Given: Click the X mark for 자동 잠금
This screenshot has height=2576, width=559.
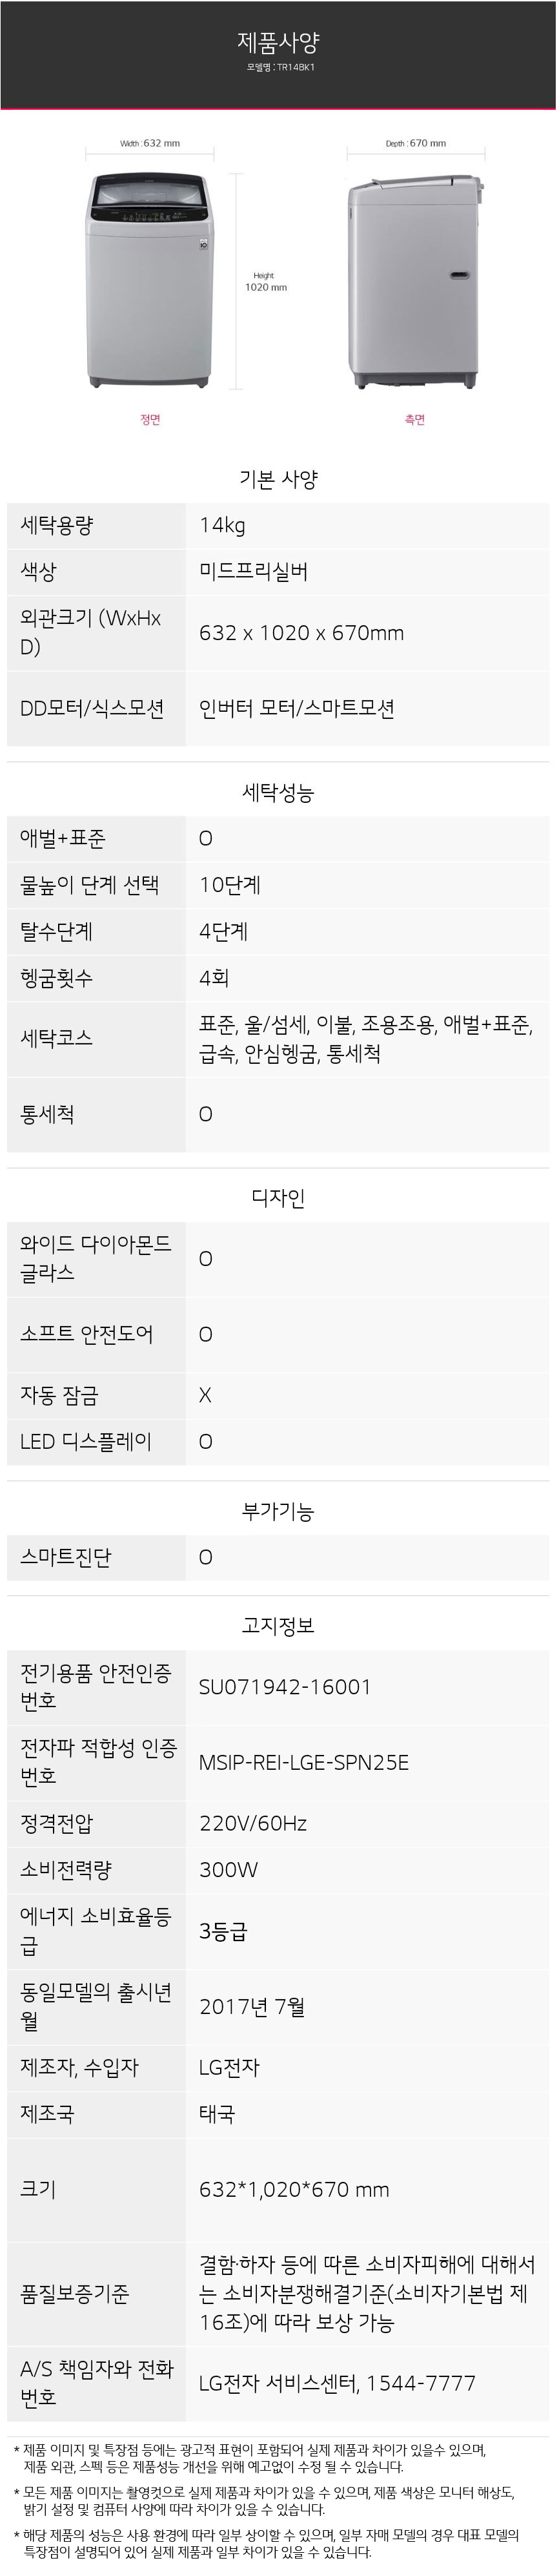Looking at the screenshot, I should [205, 1396].
